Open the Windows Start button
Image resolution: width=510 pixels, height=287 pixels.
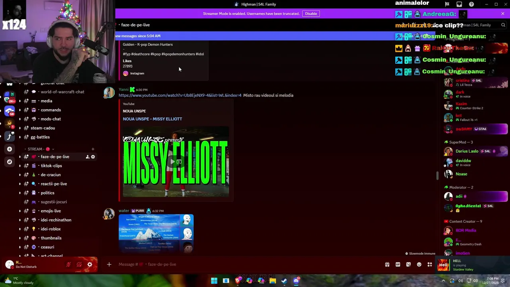point(214,281)
